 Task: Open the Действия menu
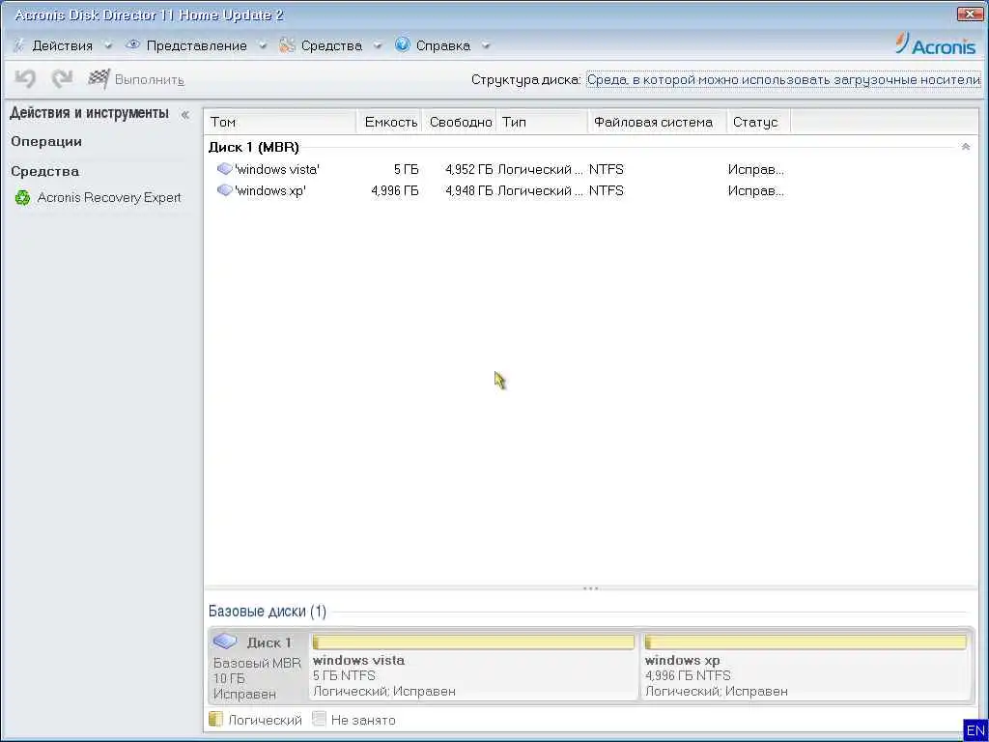pos(63,45)
